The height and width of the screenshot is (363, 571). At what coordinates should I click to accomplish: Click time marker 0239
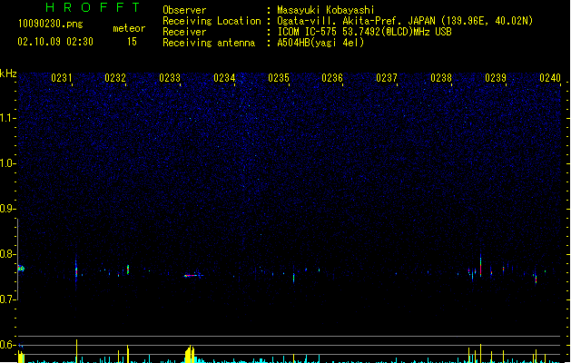coord(496,78)
